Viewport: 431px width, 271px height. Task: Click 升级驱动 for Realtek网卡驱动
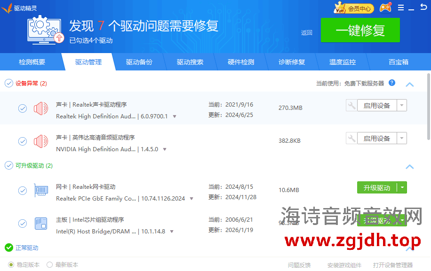(377, 187)
